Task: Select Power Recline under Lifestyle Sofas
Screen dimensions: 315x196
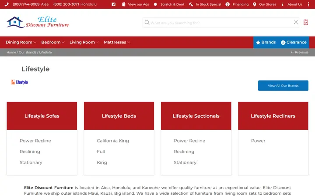Action: point(35,141)
